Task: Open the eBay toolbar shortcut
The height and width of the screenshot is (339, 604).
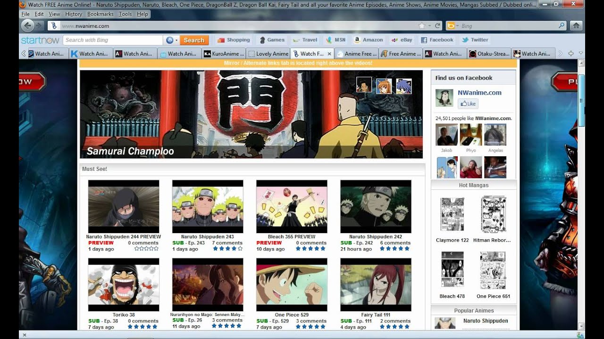Action: pos(402,40)
